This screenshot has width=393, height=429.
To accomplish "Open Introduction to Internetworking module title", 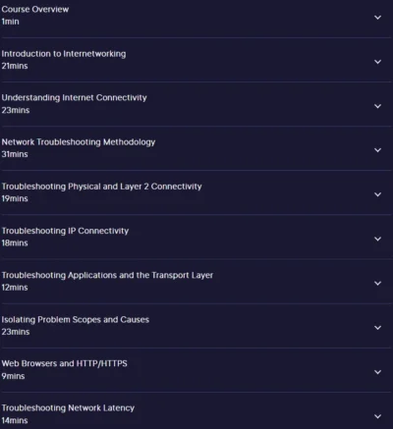I will coord(64,54).
